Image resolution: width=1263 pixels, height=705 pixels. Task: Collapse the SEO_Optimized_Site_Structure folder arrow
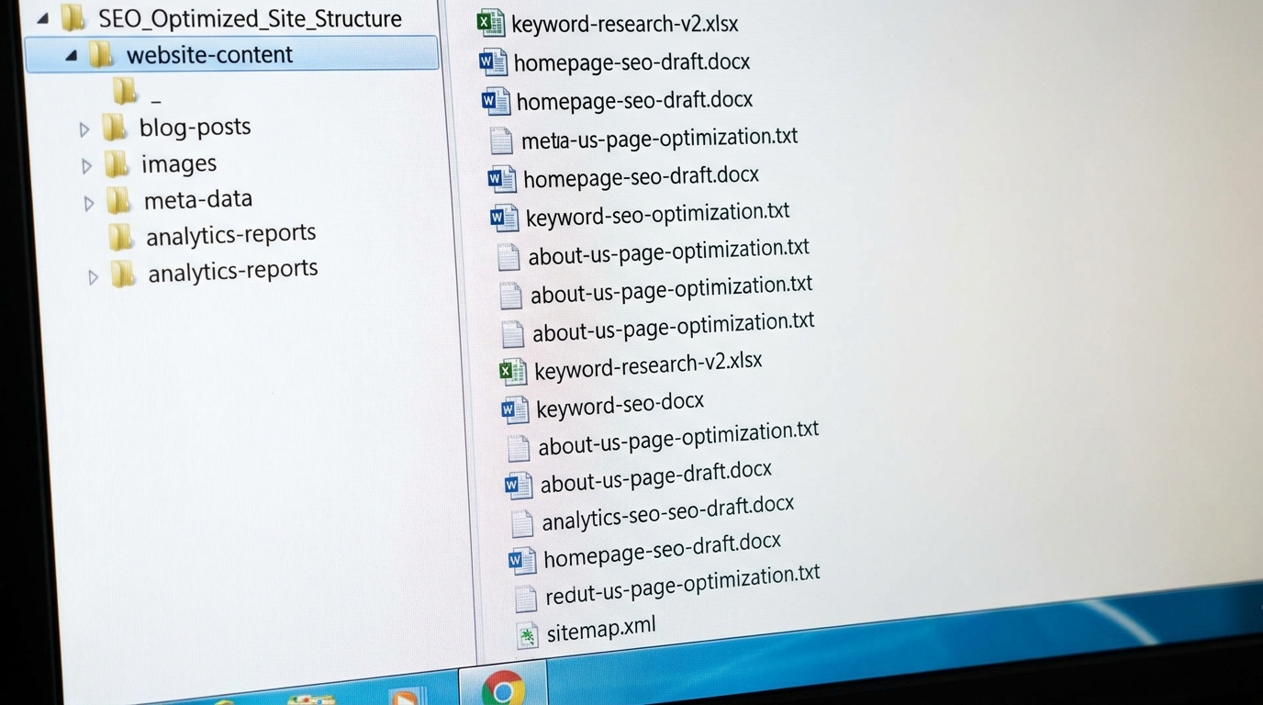click(42, 18)
